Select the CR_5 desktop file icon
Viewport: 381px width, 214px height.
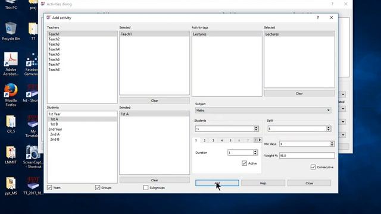[11, 124]
